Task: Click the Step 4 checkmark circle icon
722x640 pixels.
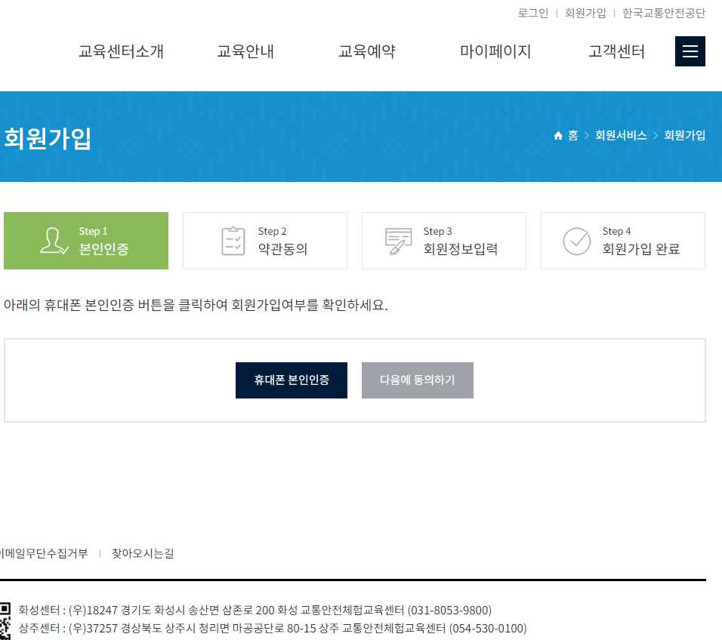Action: click(576, 241)
